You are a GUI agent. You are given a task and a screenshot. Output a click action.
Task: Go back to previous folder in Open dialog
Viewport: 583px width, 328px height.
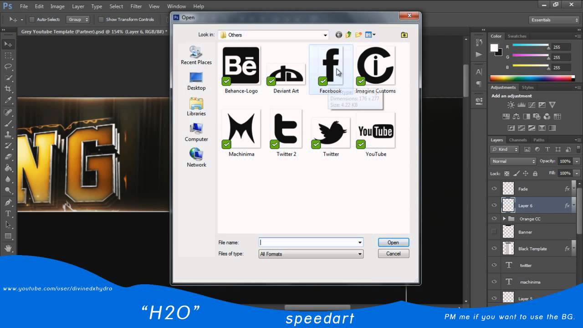click(338, 35)
